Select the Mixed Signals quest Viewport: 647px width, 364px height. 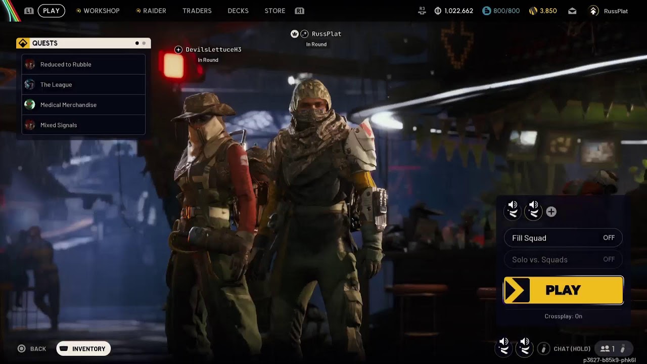(x=83, y=125)
